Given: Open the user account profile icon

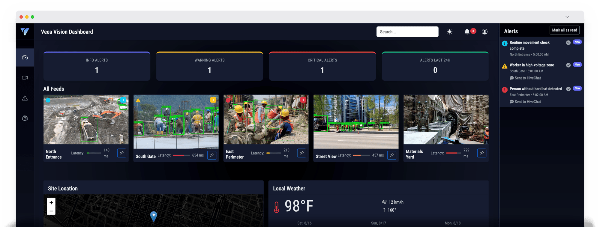Looking at the screenshot, I should coord(484,31).
